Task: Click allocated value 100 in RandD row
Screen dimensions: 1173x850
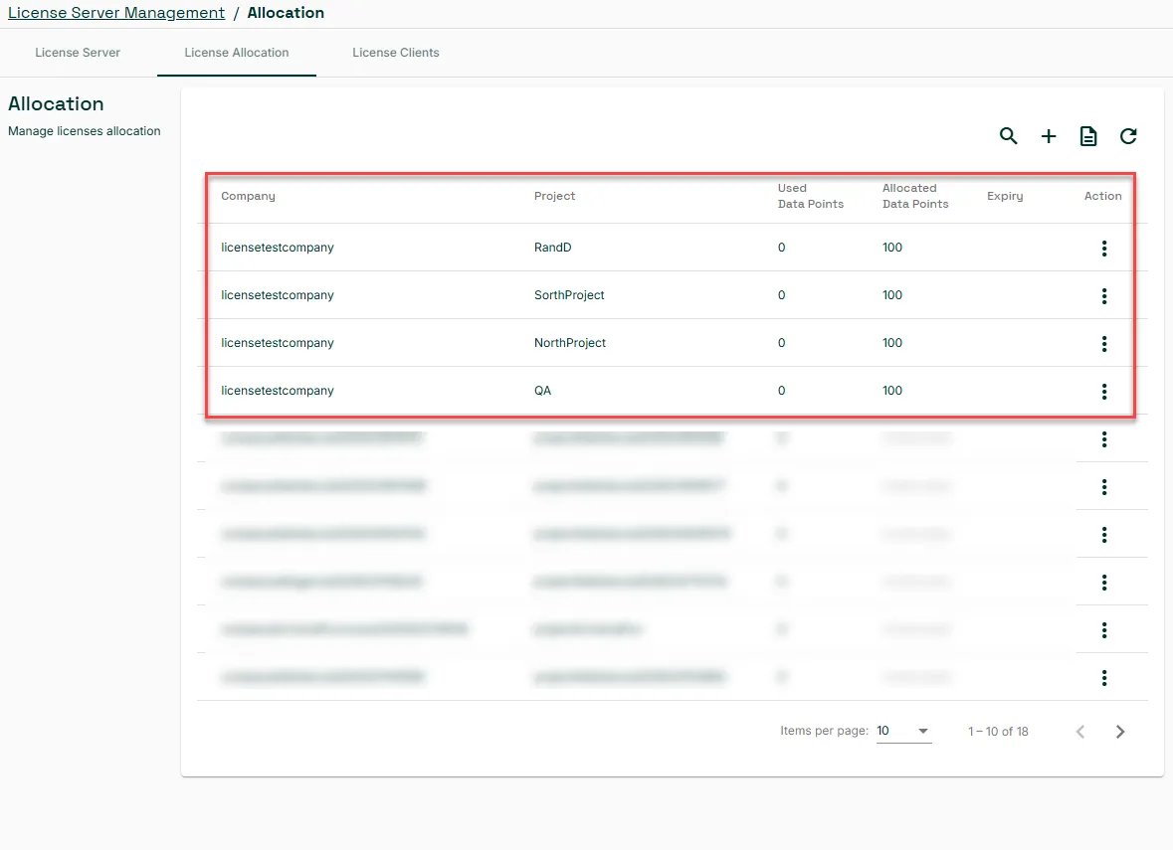Action: coord(892,248)
